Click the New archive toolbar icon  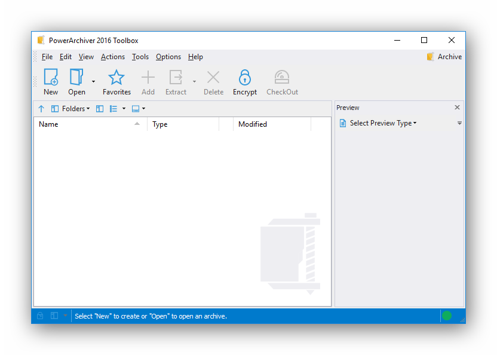click(x=51, y=77)
